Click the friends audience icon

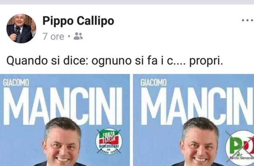point(78,36)
